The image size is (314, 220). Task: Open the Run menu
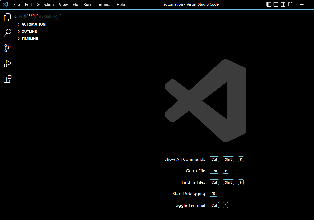coord(87,4)
